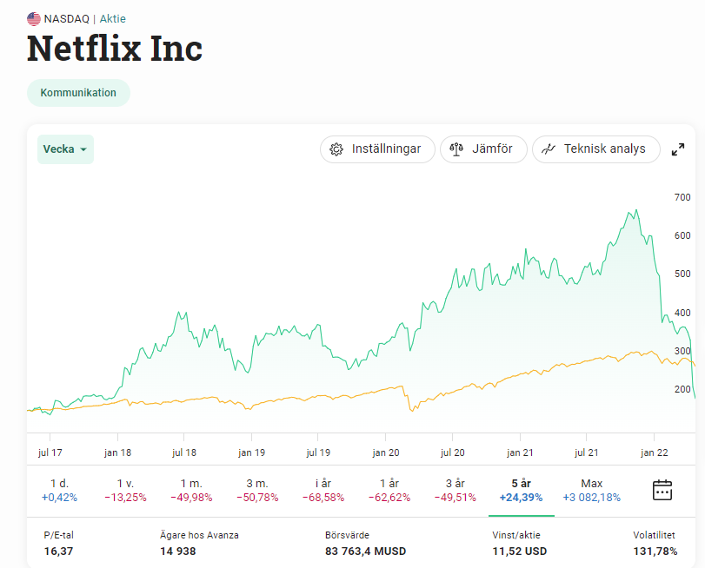Click the chart-line icon in Teknisk analys
Image resolution: width=705 pixels, height=568 pixels.
pos(549,149)
